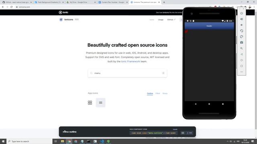This screenshot has width=257, height=144.
Task: Tap the Android back button on the phone screen
Action: tap(196, 104)
